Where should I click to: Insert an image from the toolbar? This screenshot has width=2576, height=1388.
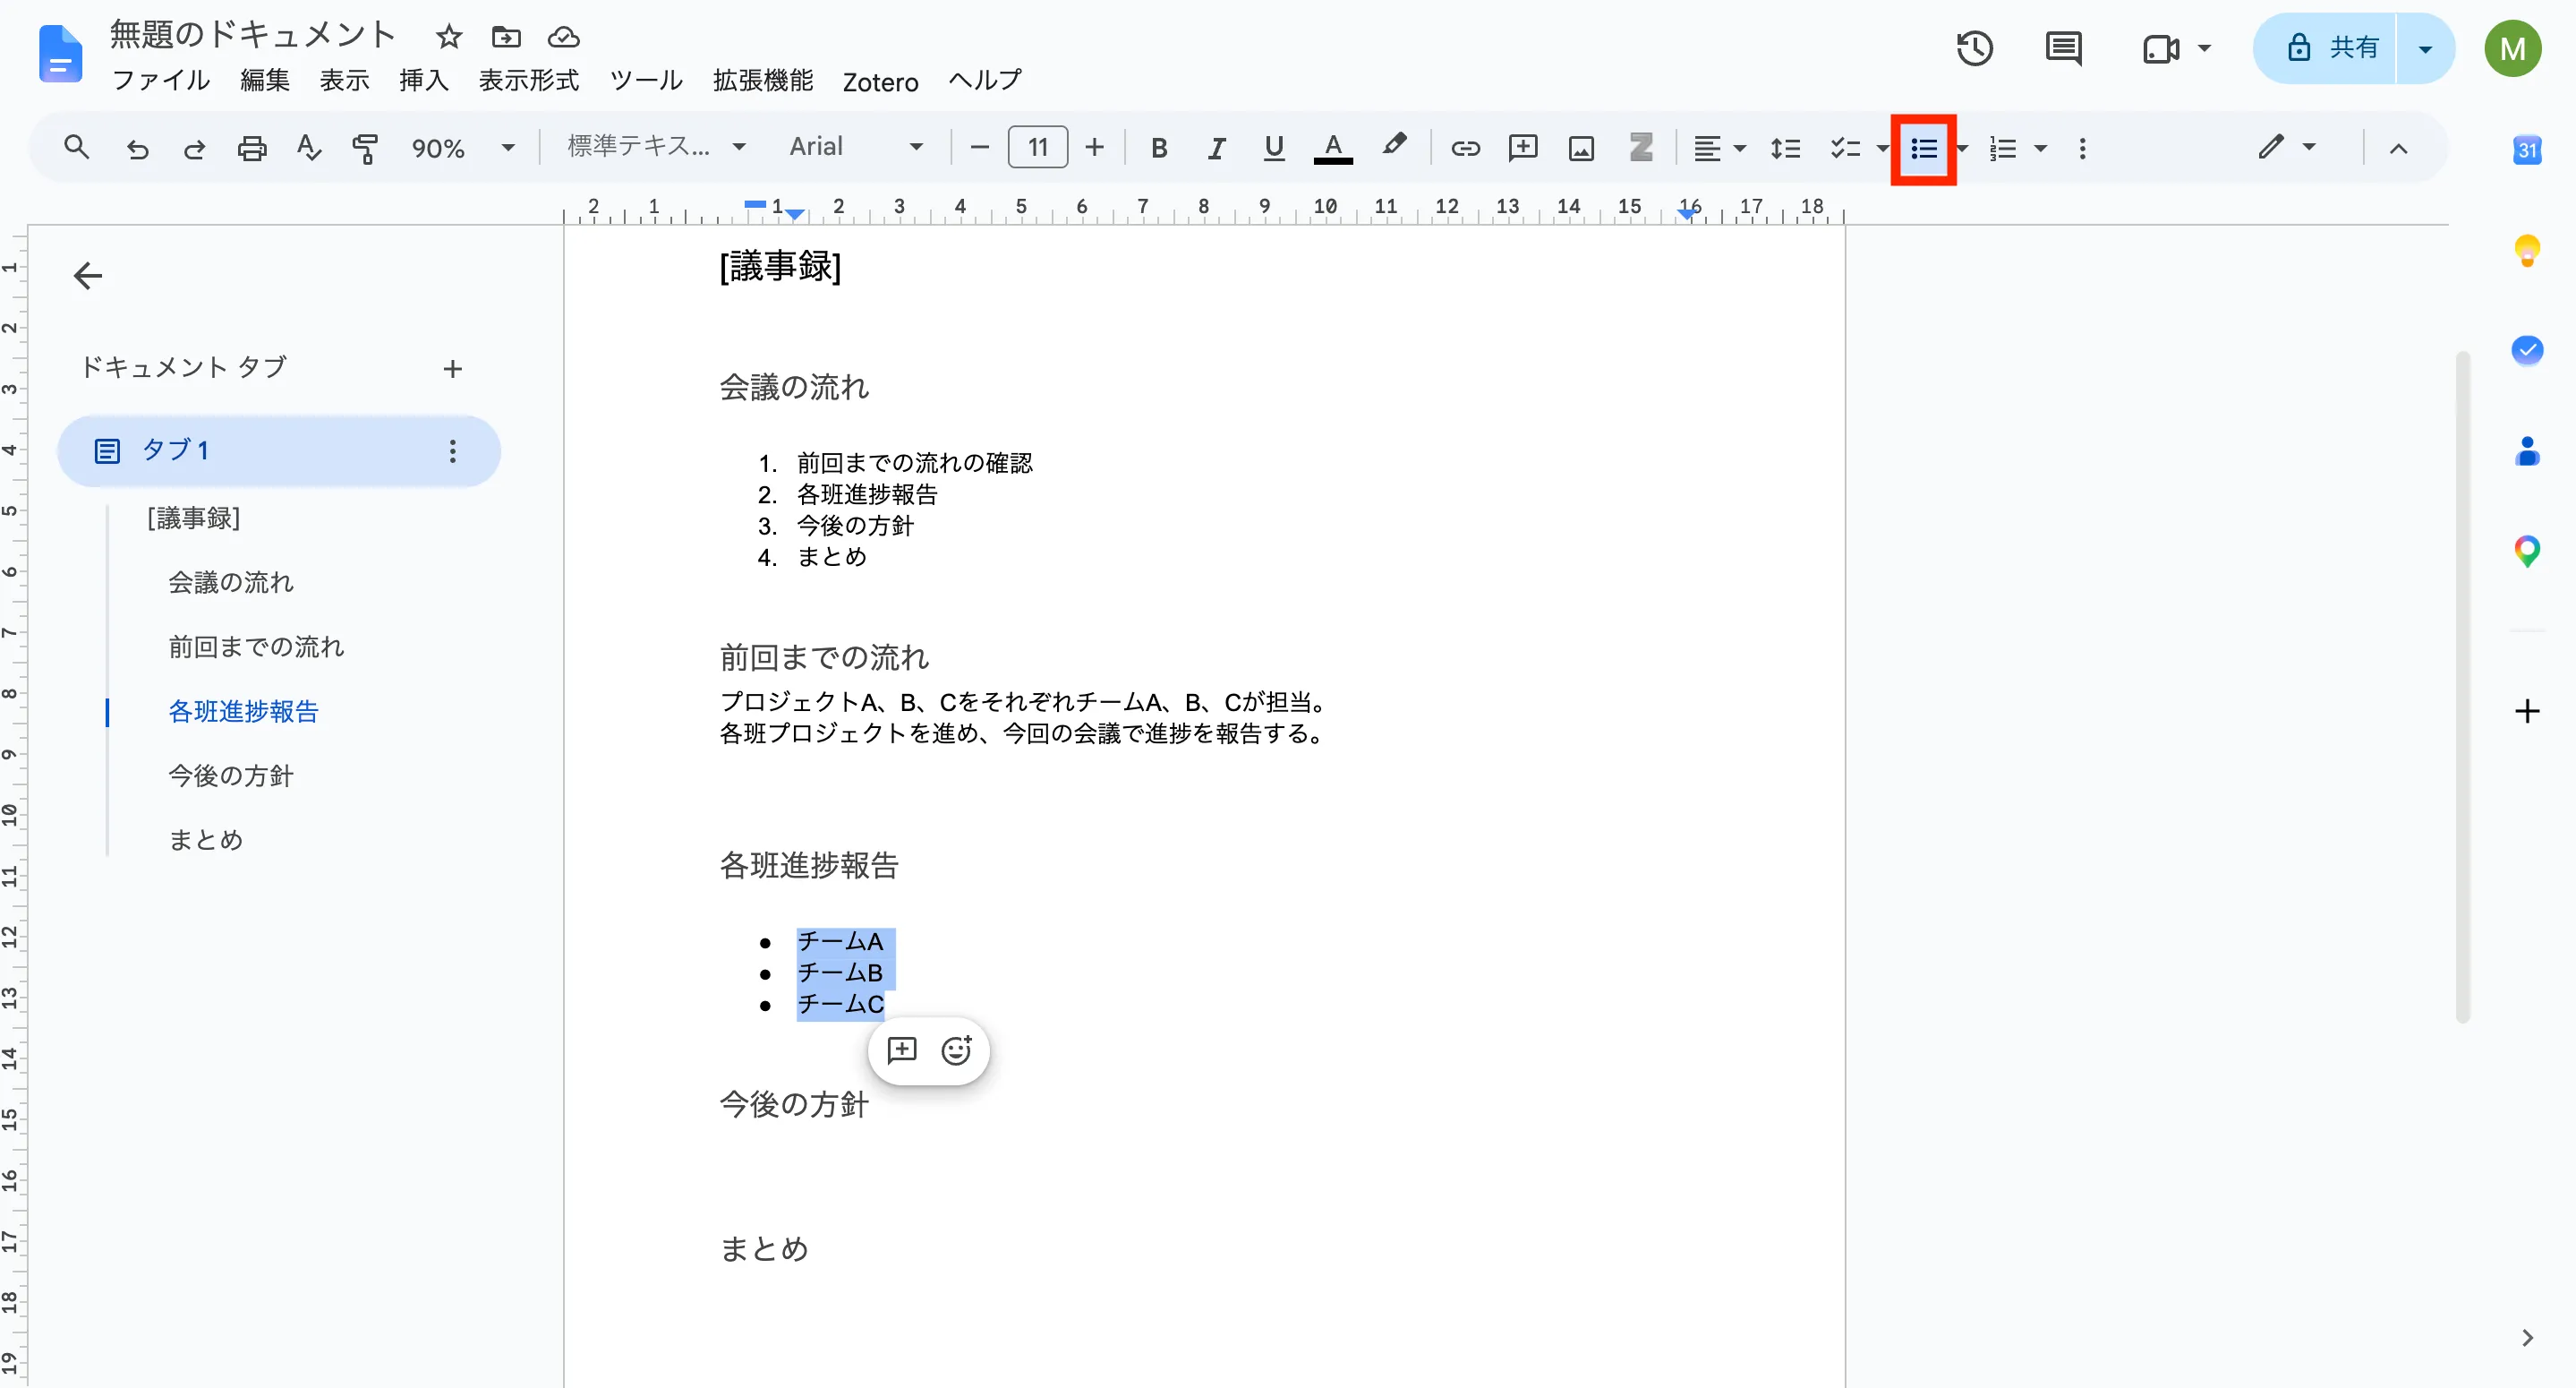click(1581, 150)
